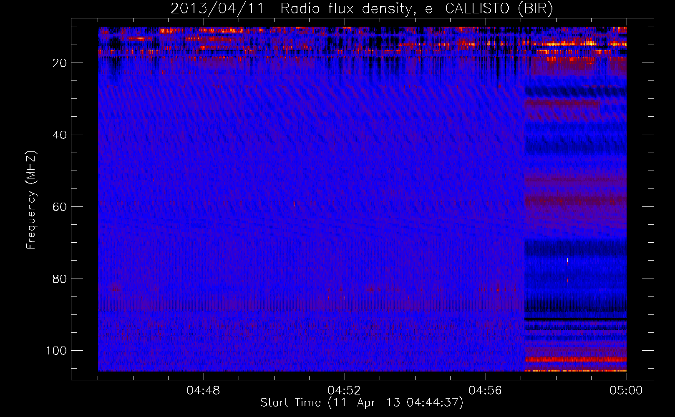Click the 04:48 time tick label
The image size is (675, 417).
click(203, 391)
